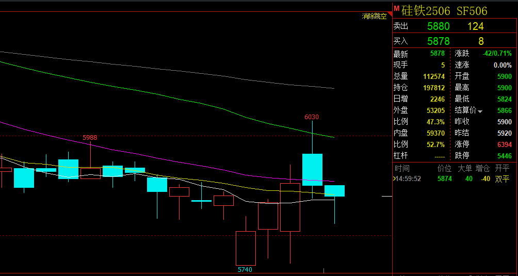Click the 跌停 limit-down value 5446
The image size is (518, 276).
click(505, 155)
